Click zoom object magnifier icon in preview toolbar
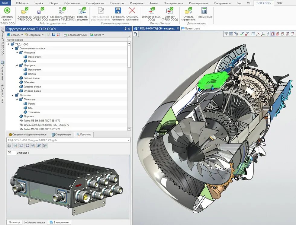The width and height of the screenshot is (296, 225). click(x=33, y=145)
